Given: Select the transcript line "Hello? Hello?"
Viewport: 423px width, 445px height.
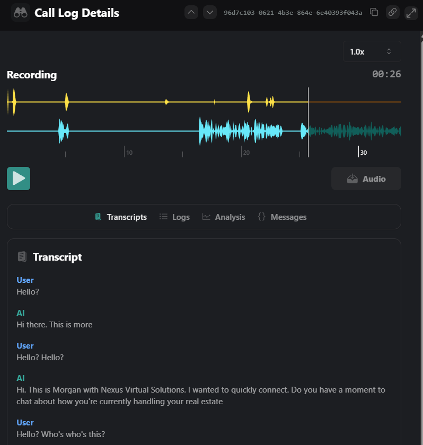Looking at the screenshot, I should pyautogui.click(x=40, y=357).
